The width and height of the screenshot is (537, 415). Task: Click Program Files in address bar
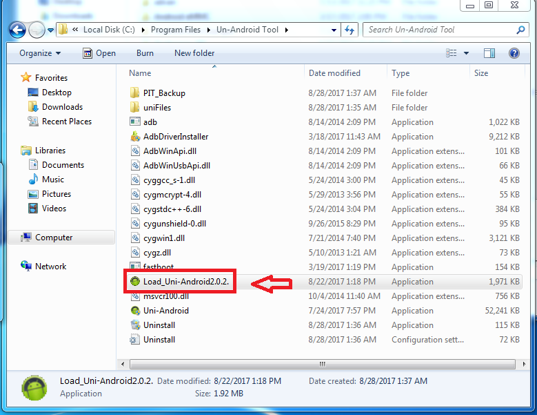(x=176, y=30)
